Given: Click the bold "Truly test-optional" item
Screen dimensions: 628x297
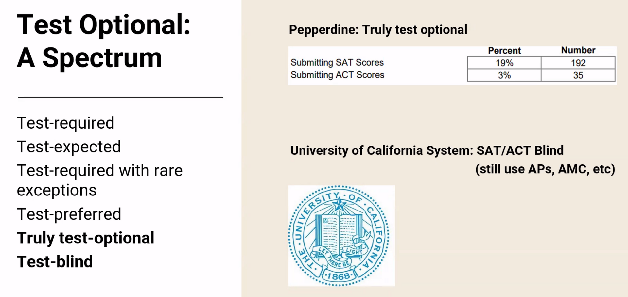Looking at the screenshot, I should [85, 238].
